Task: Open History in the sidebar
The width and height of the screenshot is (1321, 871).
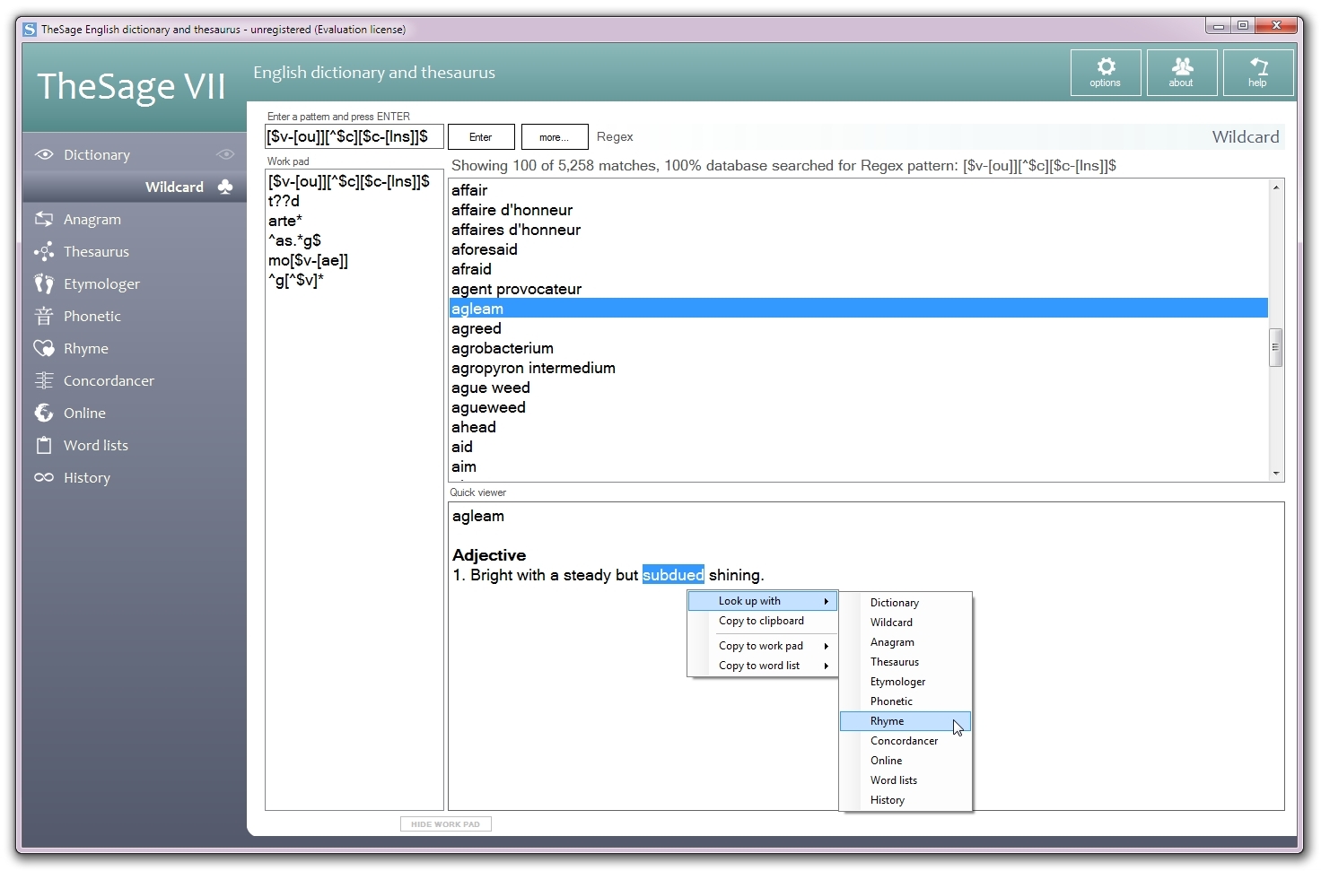Action: pyautogui.click(x=135, y=477)
